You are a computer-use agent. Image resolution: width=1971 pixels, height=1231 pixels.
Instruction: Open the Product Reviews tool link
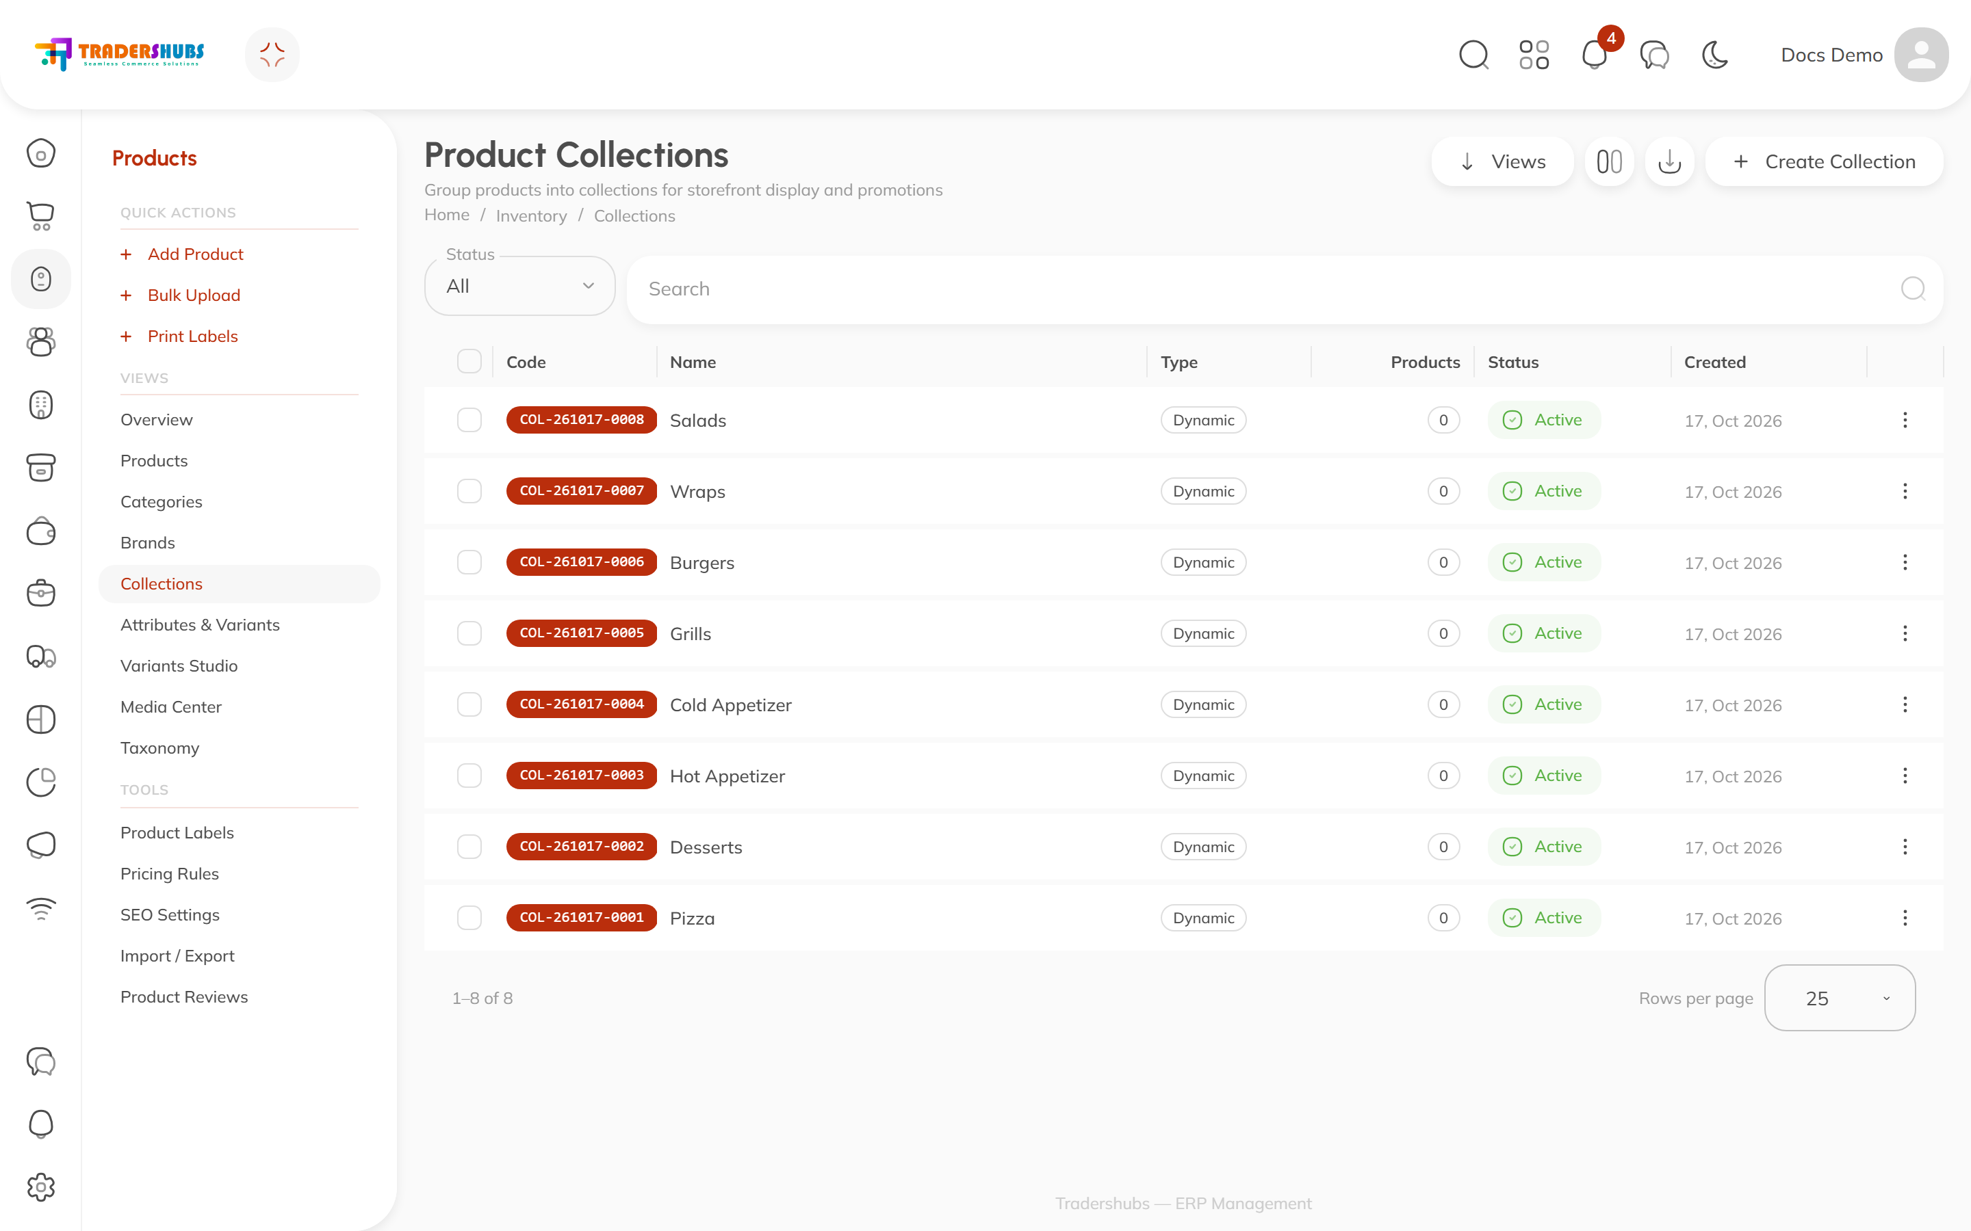point(184,996)
